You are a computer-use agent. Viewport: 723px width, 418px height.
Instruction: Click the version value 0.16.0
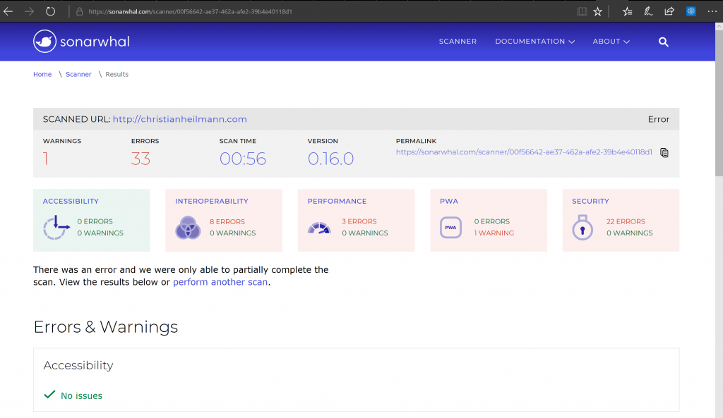pos(330,159)
